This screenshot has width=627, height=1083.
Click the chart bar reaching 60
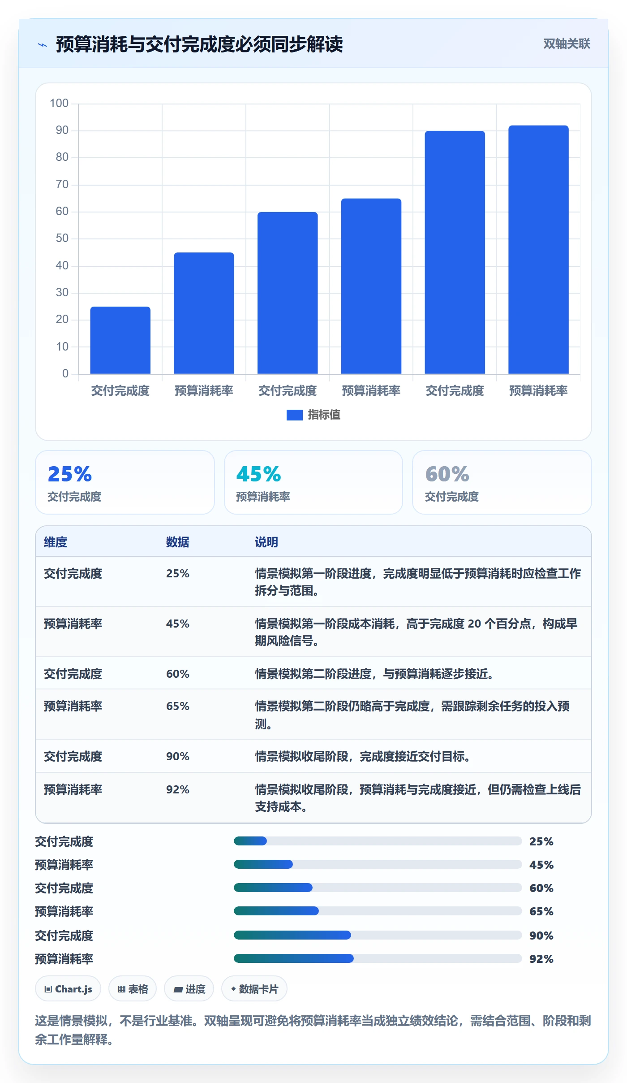coord(288,293)
